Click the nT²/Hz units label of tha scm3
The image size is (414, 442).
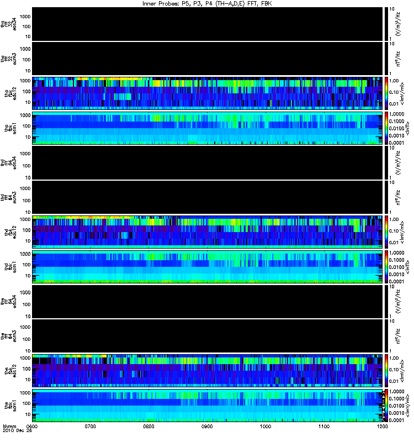[398, 59]
